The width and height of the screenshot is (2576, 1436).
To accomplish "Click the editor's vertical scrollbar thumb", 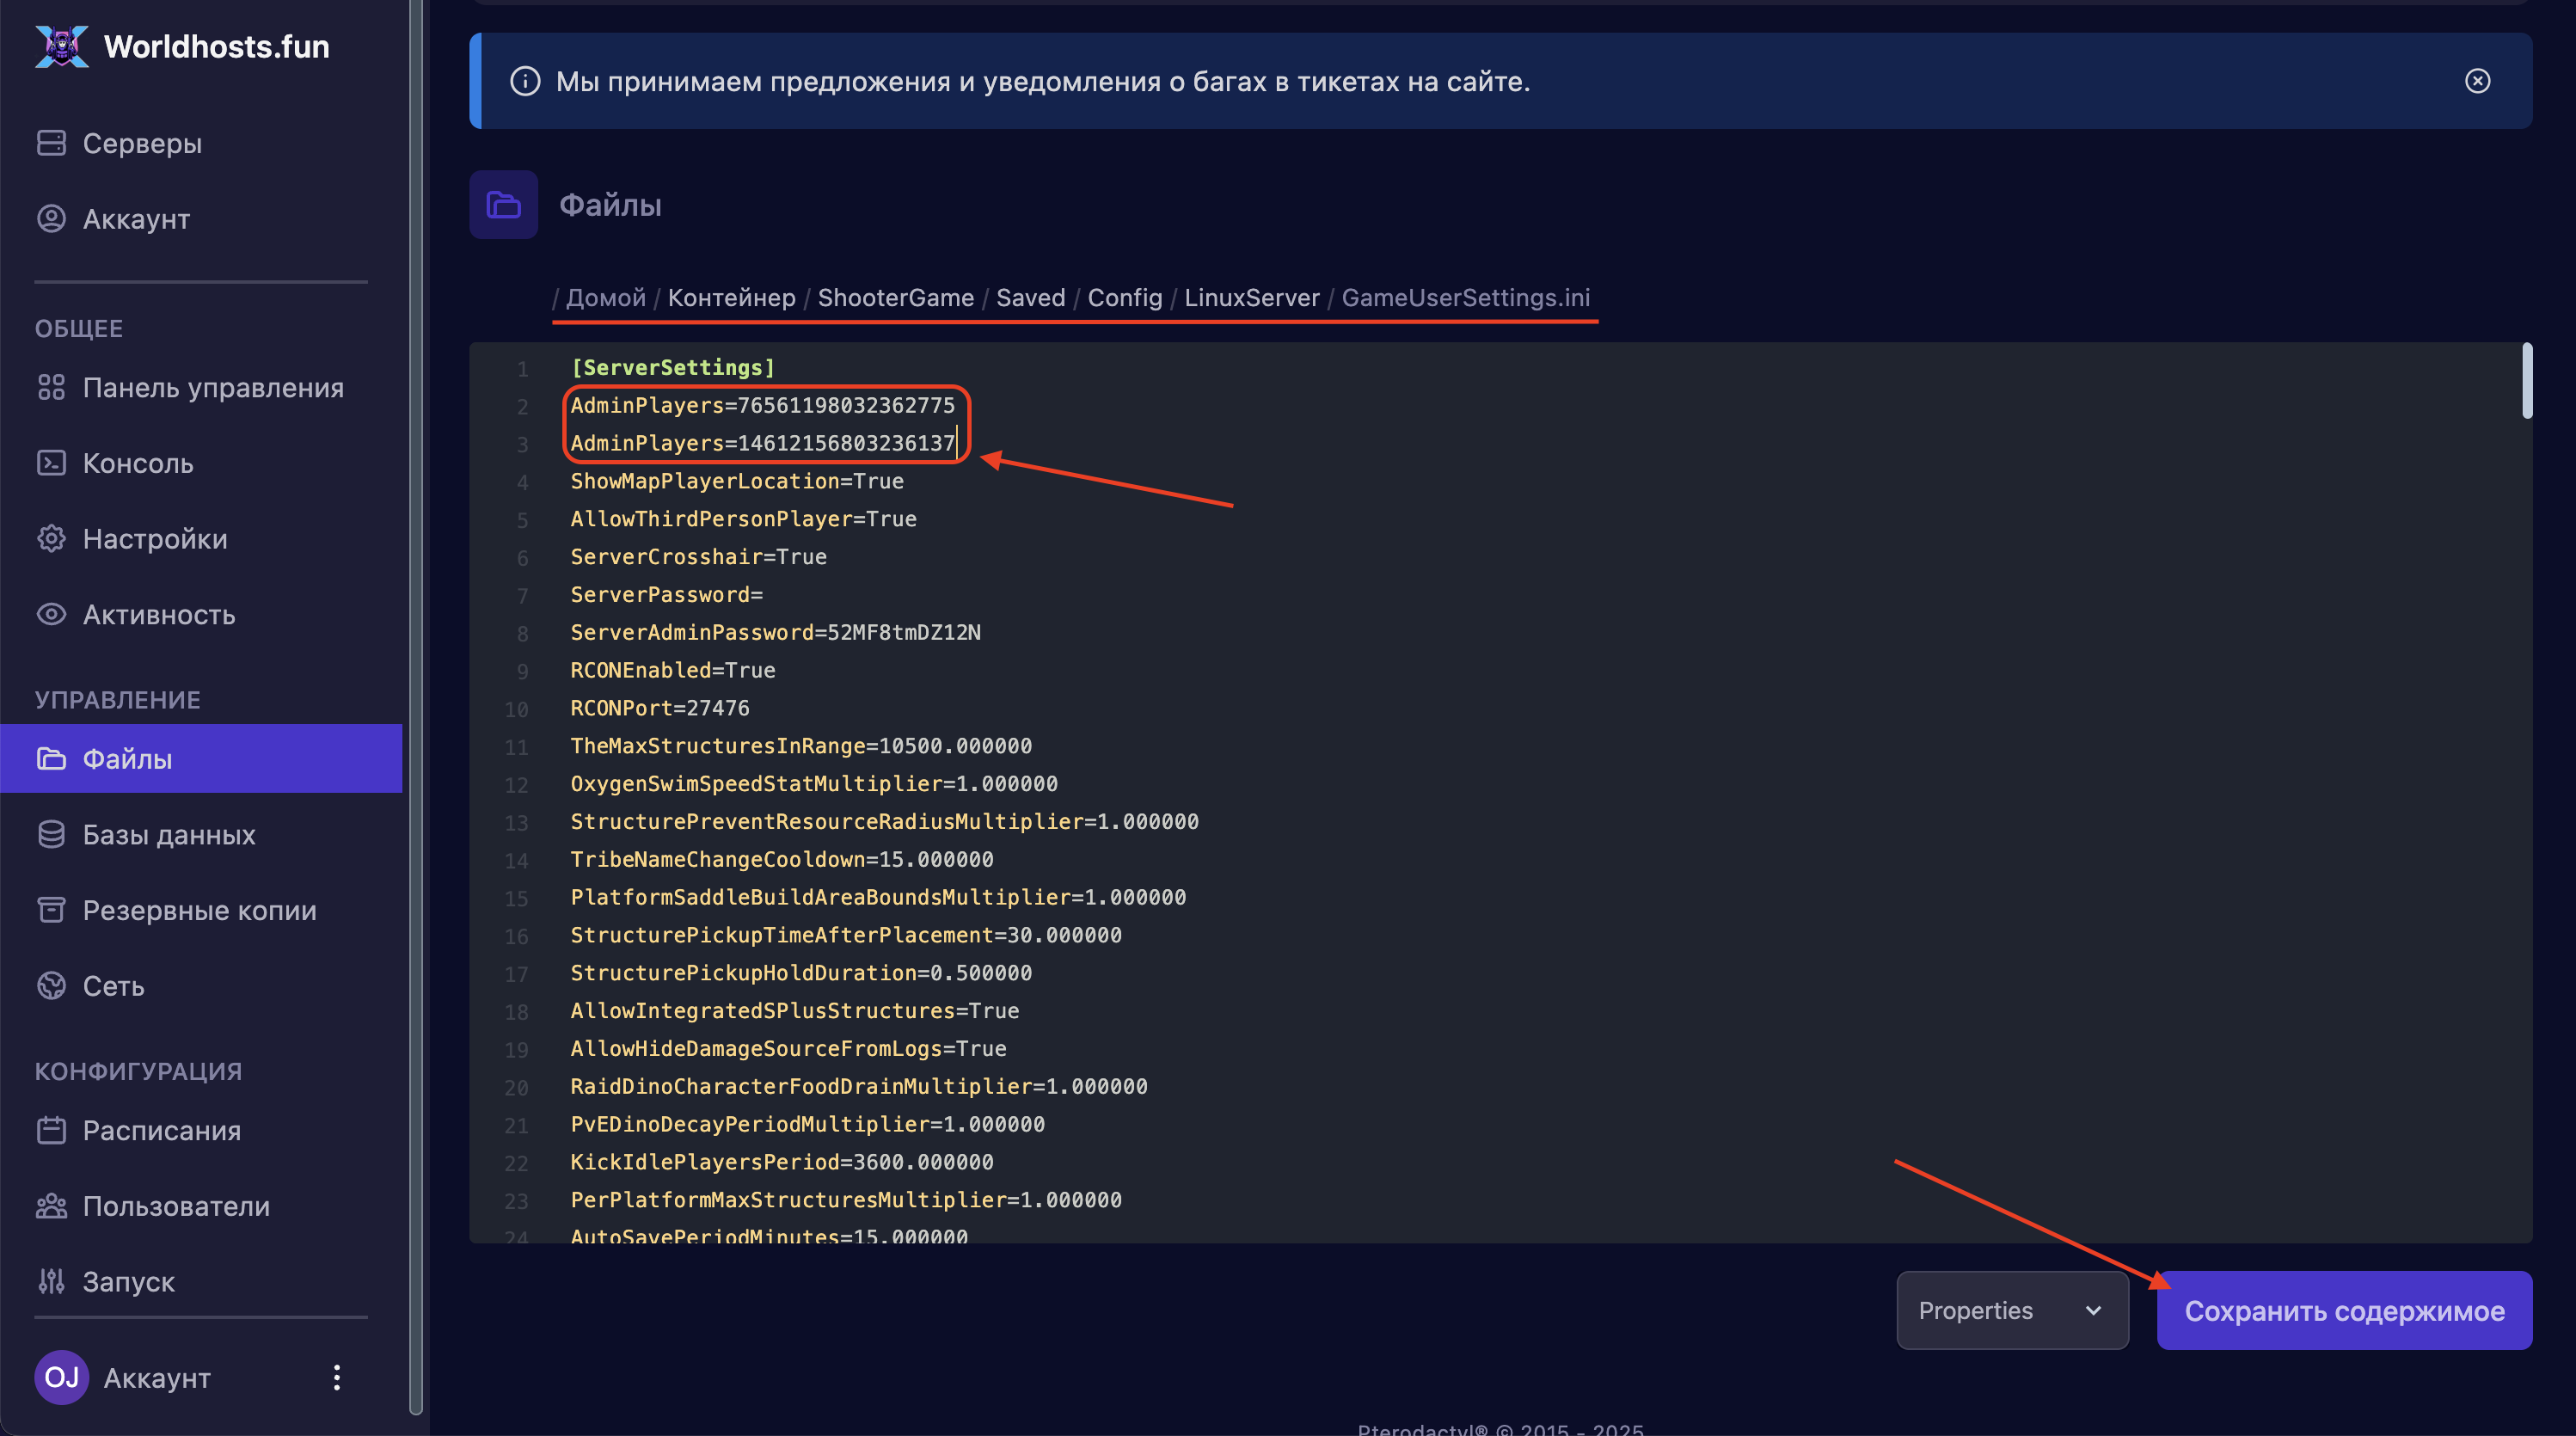I will click(2526, 380).
